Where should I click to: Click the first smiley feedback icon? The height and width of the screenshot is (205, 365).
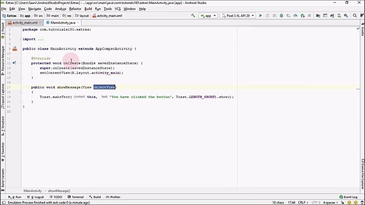pos(349,203)
